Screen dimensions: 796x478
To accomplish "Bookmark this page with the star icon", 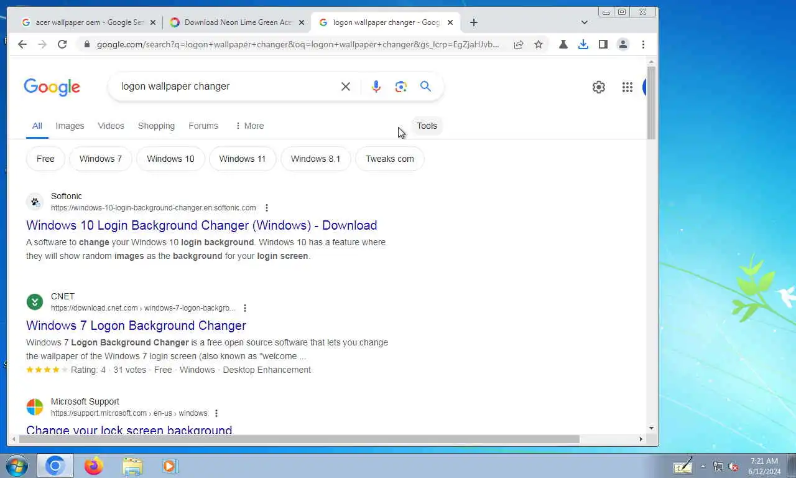I will [x=539, y=44].
